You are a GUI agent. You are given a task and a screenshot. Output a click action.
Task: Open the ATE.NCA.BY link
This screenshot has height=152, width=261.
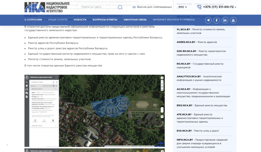coord(200,118)
